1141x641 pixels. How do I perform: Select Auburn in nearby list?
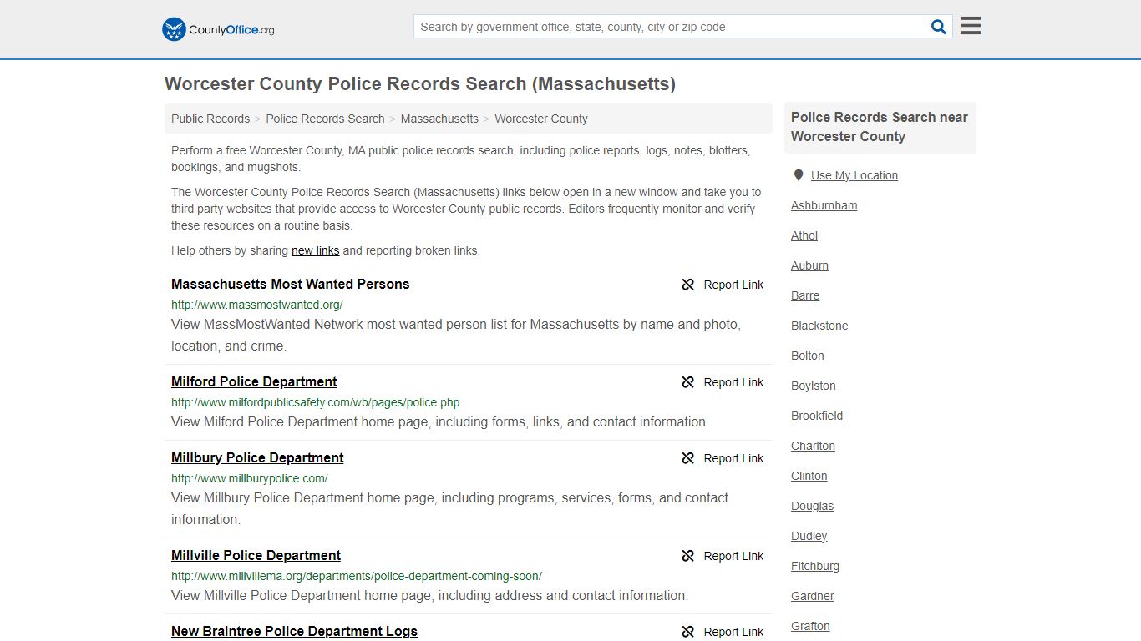pyautogui.click(x=810, y=265)
